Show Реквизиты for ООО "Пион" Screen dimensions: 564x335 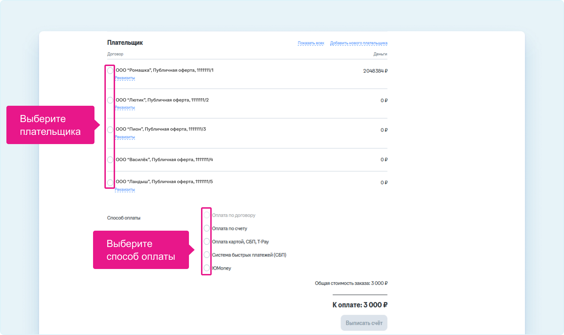(125, 137)
